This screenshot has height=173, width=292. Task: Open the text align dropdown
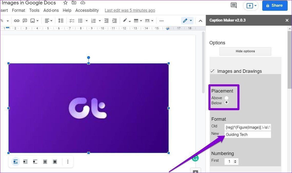pyautogui.click(x=48, y=21)
